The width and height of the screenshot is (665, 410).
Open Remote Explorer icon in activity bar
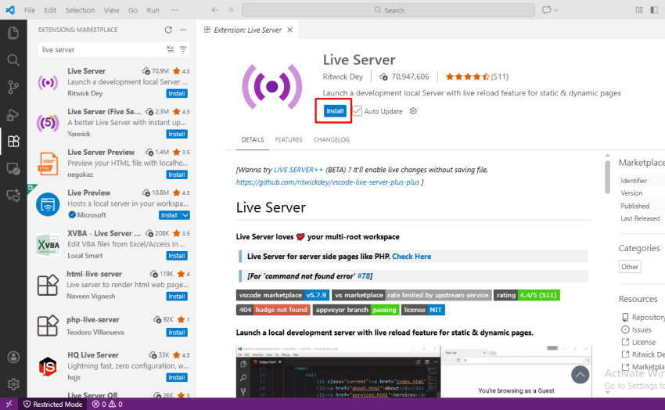pos(13,169)
